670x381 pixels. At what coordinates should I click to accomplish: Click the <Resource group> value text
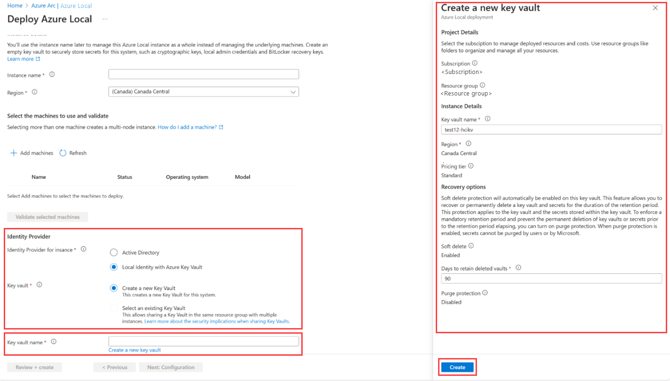[466, 94]
